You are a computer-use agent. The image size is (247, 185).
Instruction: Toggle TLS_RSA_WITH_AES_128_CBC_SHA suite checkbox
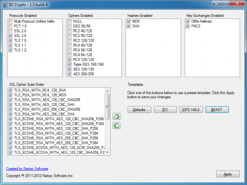pyautogui.click(x=11, y=105)
